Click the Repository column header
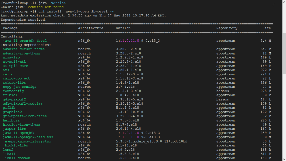 [x=227, y=28]
